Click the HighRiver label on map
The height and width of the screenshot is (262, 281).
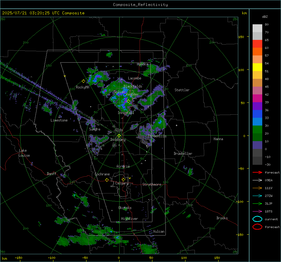click(130, 219)
